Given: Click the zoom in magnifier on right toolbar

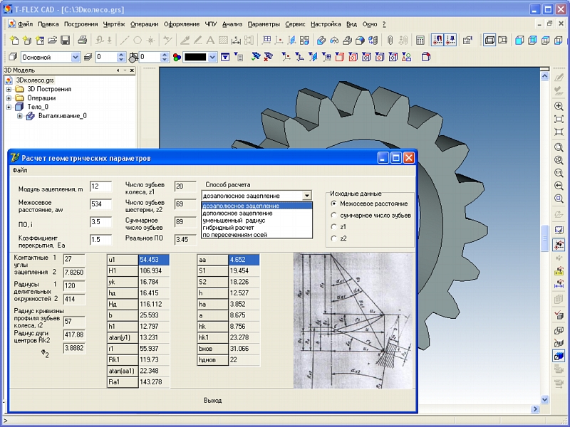Looking at the screenshot, I should pyautogui.click(x=559, y=106).
